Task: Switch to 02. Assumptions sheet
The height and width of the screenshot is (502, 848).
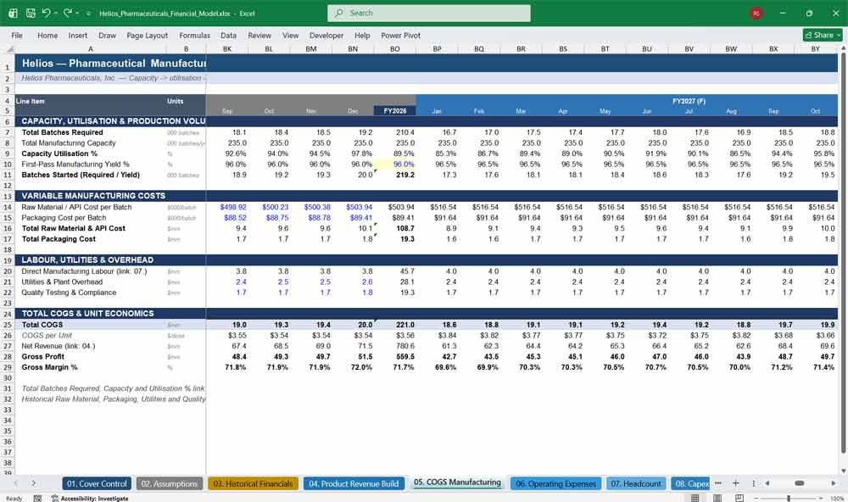Action: tap(170, 483)
